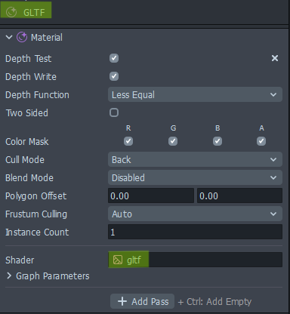The width and height of the screenshot is (290, 314).
Task: Toggle the Depth Write checkbox
Action: click(x=114, y=76)
